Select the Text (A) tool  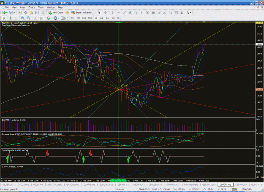click(142, 13)
